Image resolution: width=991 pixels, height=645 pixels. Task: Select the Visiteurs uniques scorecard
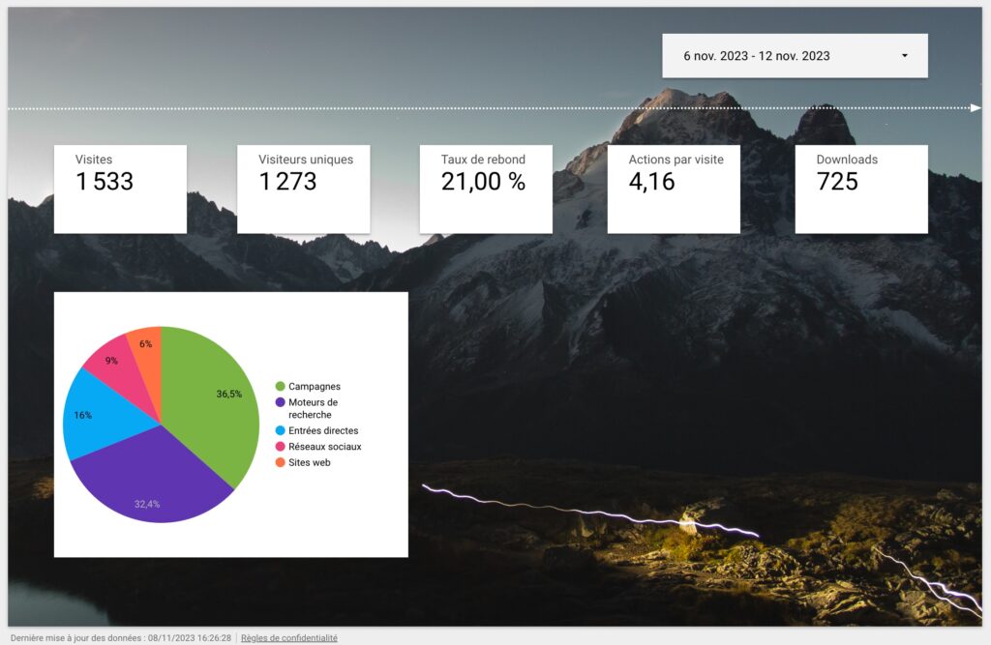click(303, 189)
